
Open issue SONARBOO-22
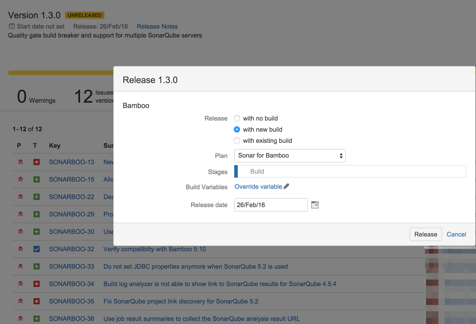tap(72, 197)
